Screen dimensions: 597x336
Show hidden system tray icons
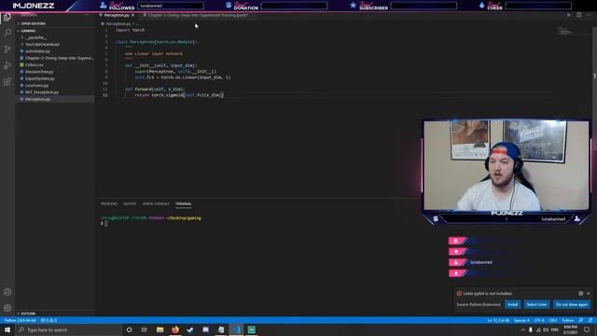tap(523, 329)
